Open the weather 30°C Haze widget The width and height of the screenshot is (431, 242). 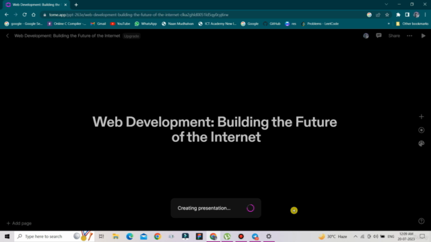pos(333,237)
